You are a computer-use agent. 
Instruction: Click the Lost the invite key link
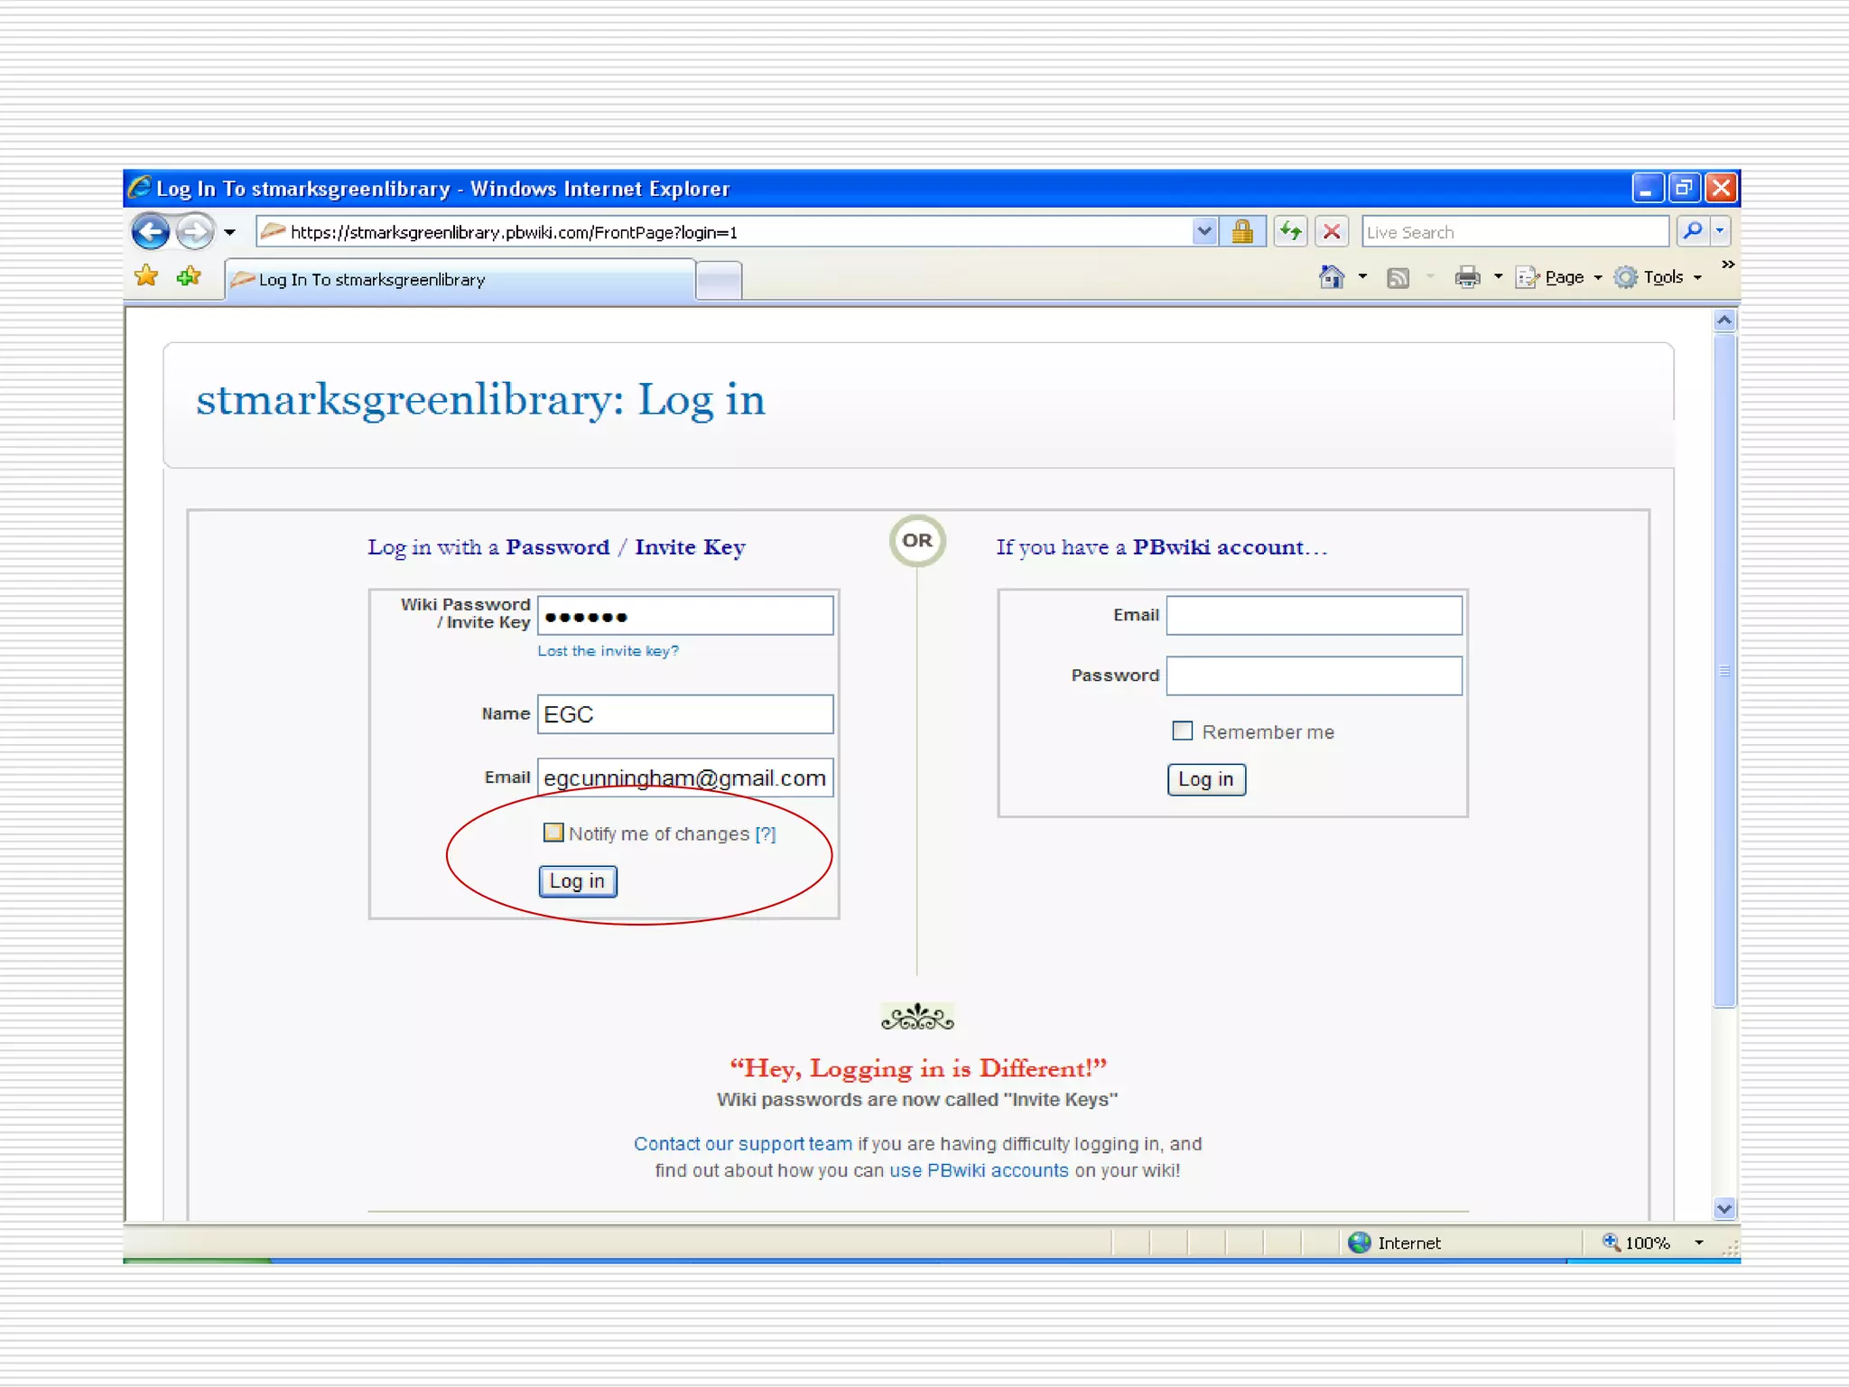pos(608,651)
